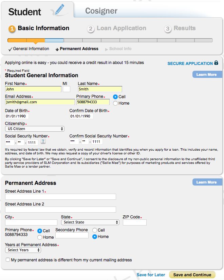Click the orange step 1 circle icon
This screenshot has width=224, height=280.
tap(12, 29)
